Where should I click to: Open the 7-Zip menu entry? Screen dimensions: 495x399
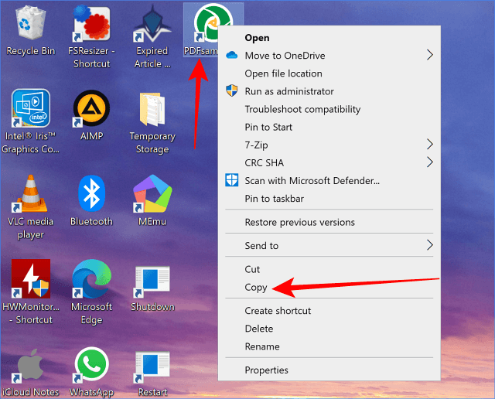(329, 145)
